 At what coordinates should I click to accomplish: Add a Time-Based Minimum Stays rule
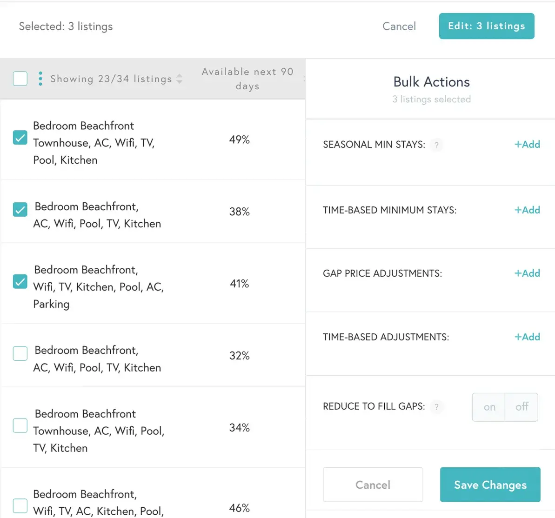pos(527,210)
